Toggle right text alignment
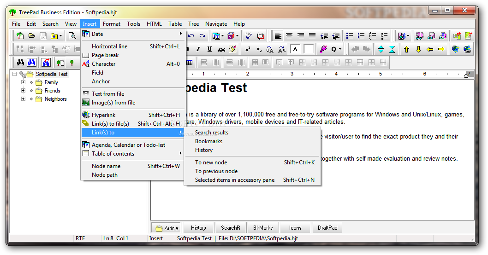 tap(301, 36)
